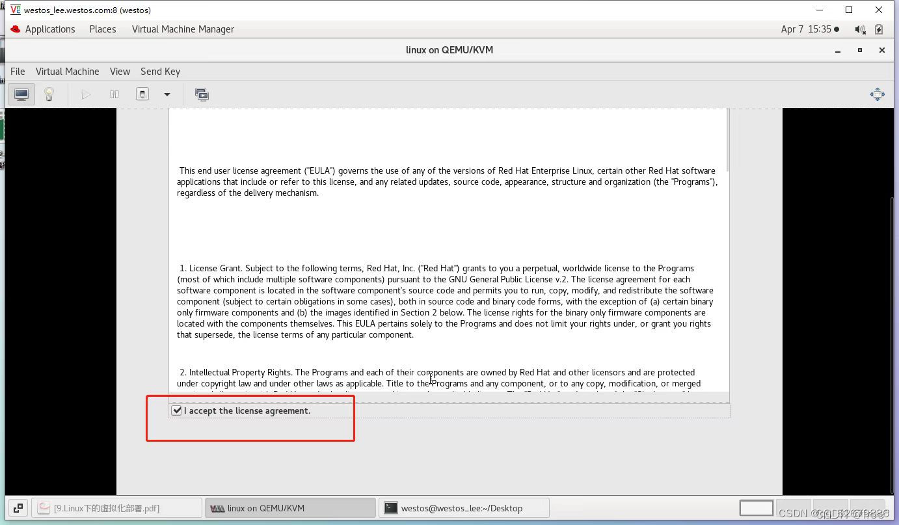
Task: Open the Places menu
Action: (103, 29)
